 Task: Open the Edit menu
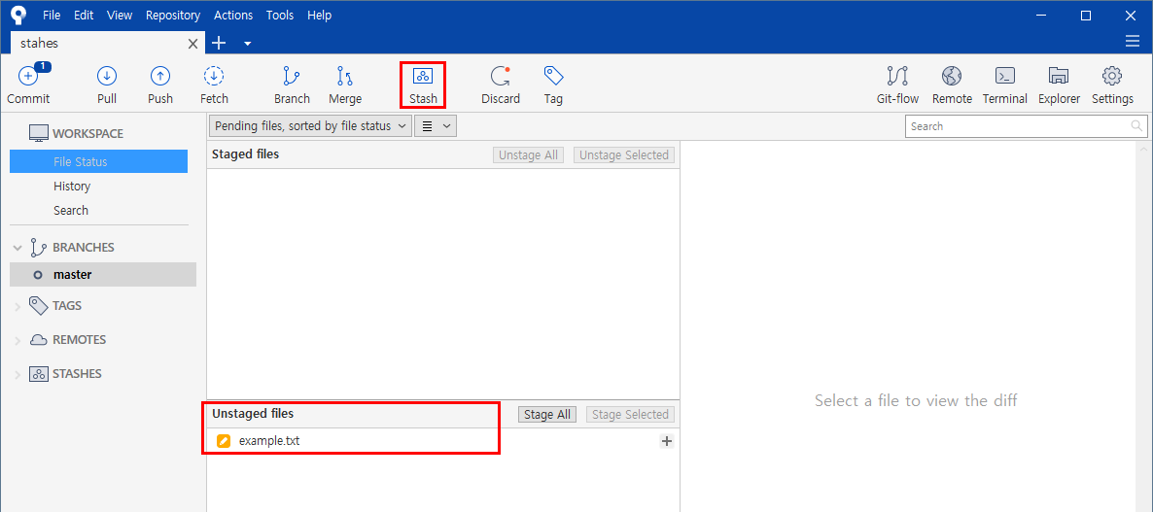coord(83,15)
